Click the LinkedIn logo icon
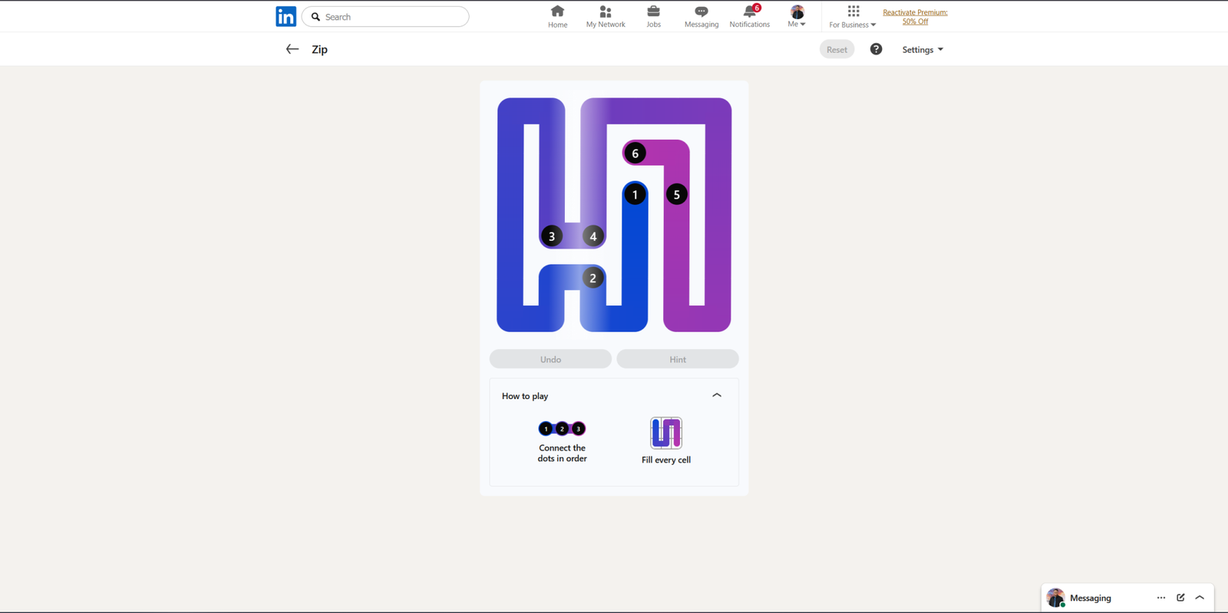This screenshot has height=613, width=1228. [x=286, y=16]
